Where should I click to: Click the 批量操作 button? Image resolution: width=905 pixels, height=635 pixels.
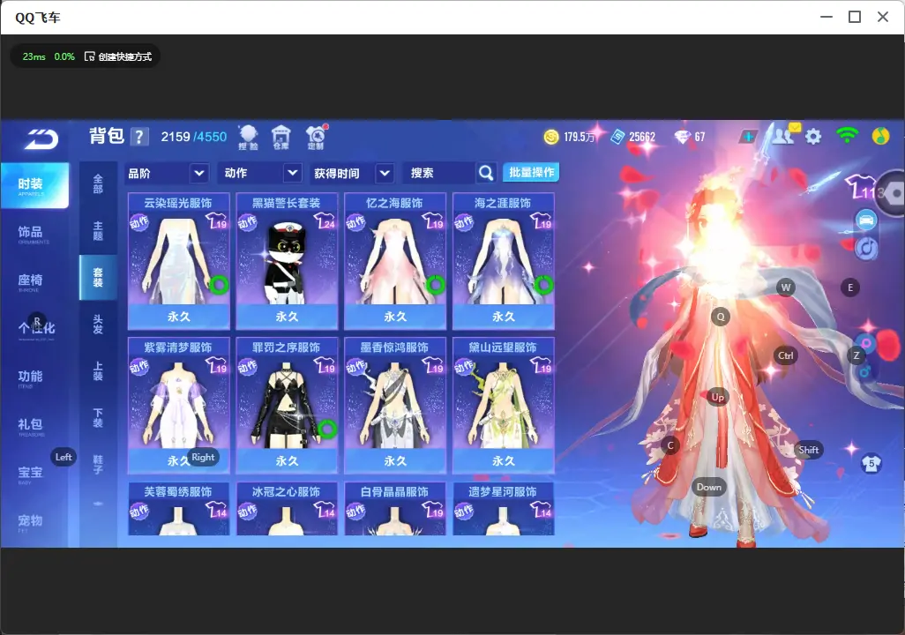(531, 173)
